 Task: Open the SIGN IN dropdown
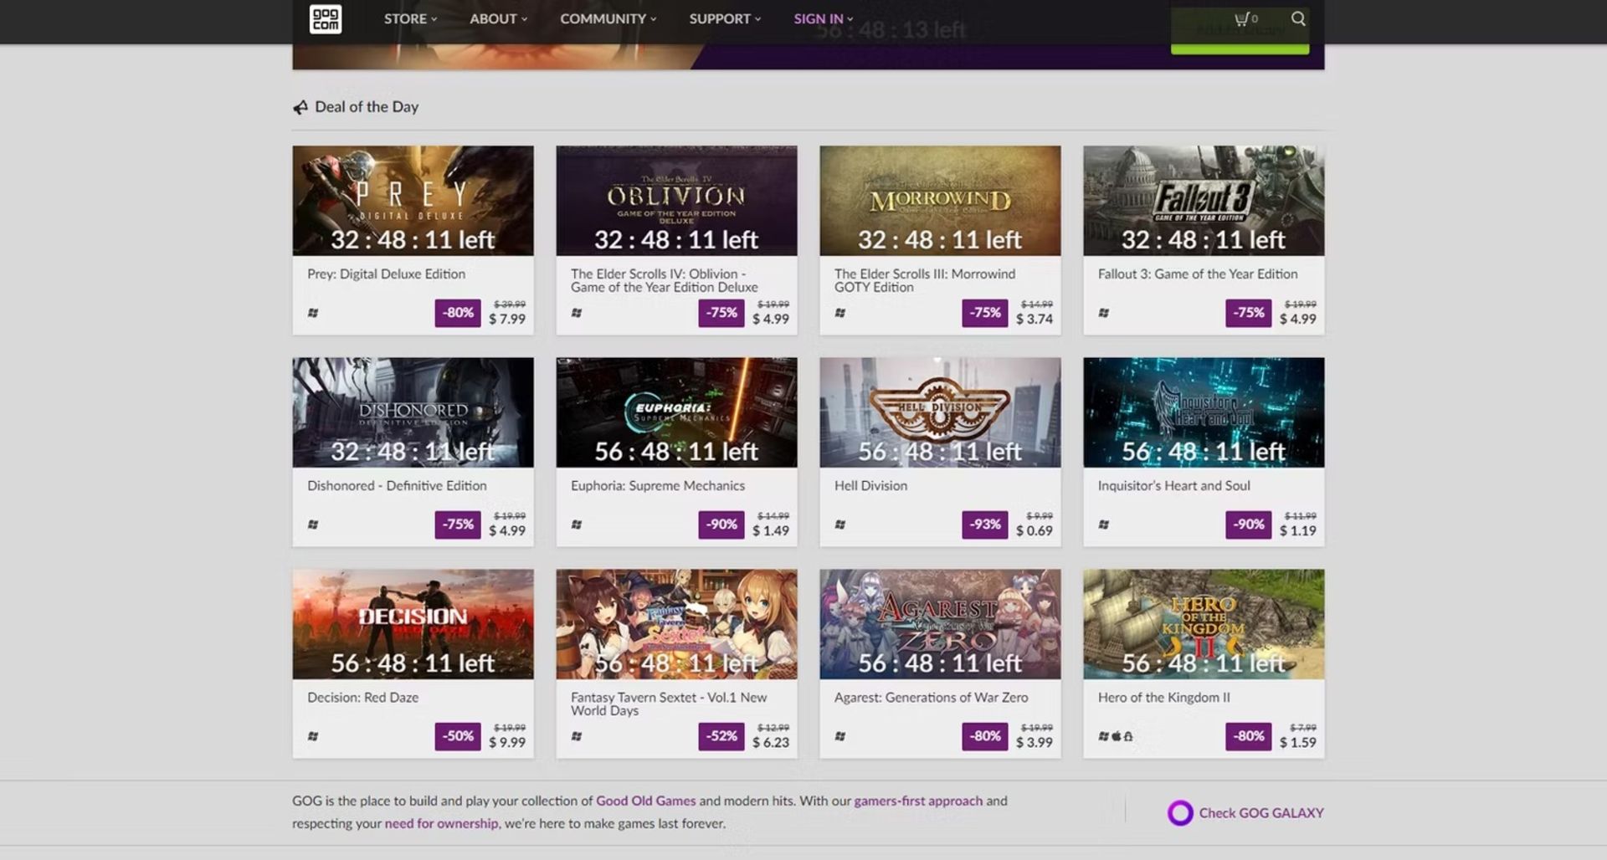tap(823, 18)
